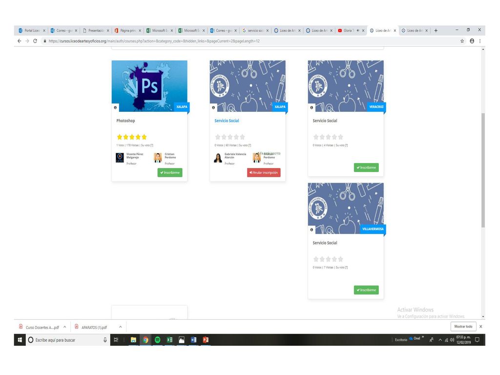The height and width of the screenshot is (375, 500).
Task: Open Excel from the taskbar
Action: 169,340
